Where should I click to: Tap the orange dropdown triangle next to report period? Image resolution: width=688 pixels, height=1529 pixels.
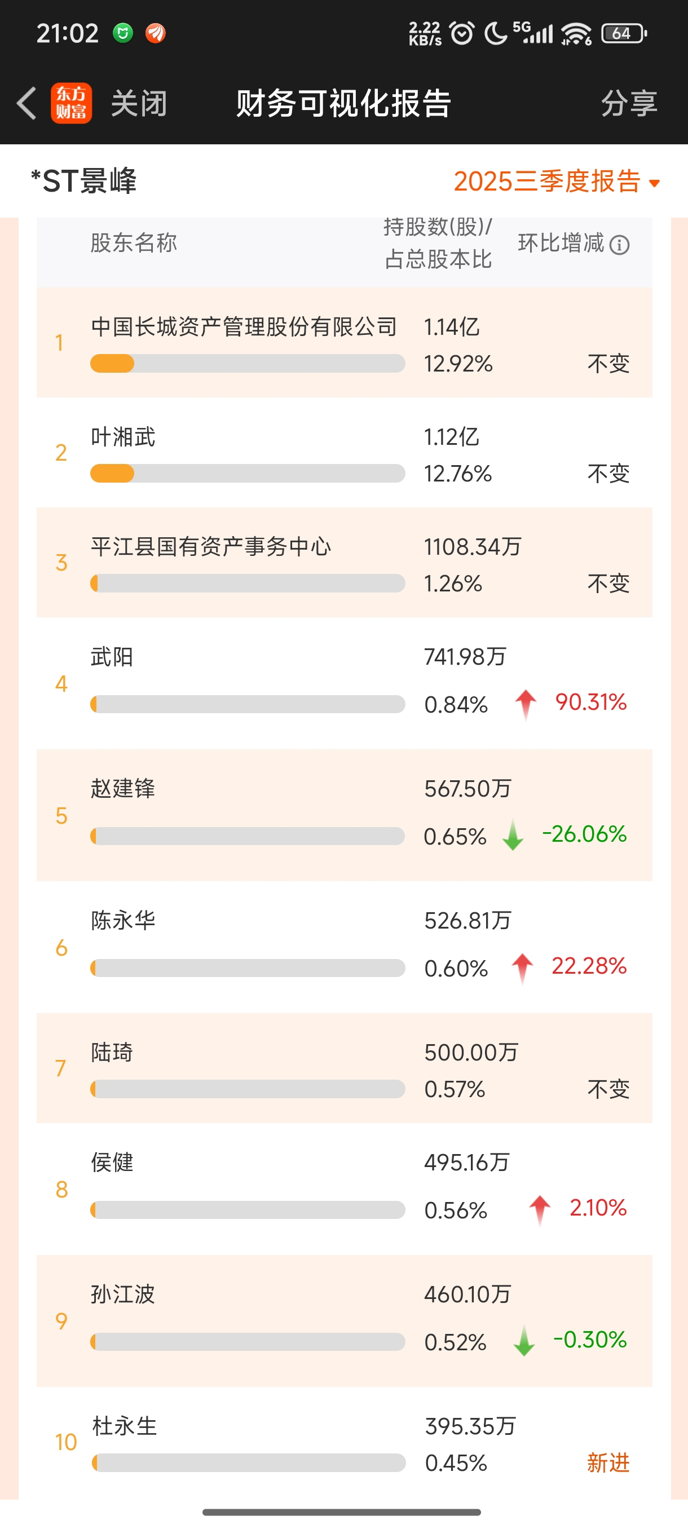[x=654, y=183]
